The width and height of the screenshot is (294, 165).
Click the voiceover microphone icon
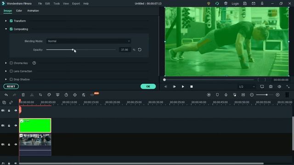coord(226,95)
